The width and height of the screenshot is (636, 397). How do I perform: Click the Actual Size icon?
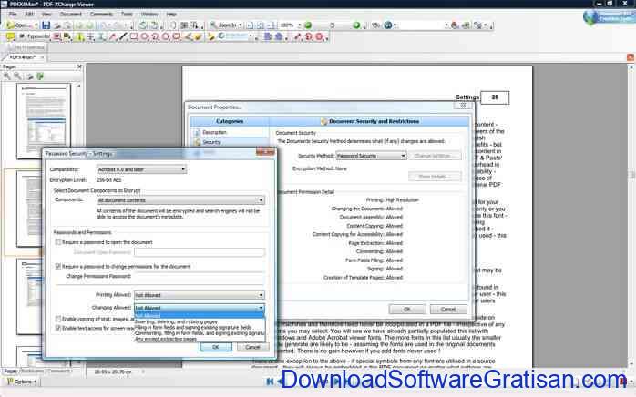(x=250, y=25)
